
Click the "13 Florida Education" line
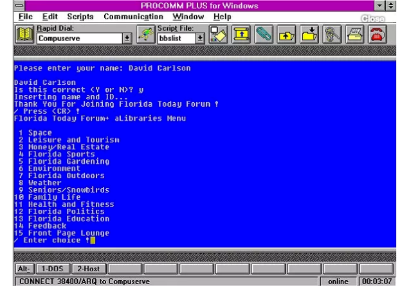click(x=62, y=219)
